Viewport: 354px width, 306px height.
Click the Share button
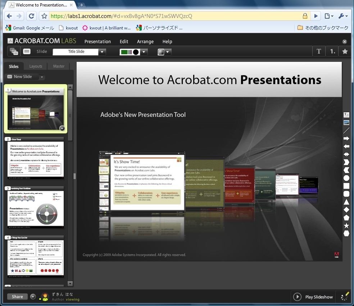(x=17, y=297)
